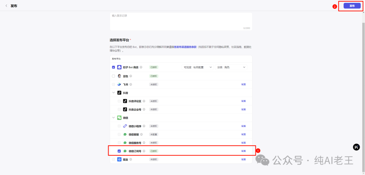
Task: Open info tooltip next to 豆包
Action: [131, 76]
